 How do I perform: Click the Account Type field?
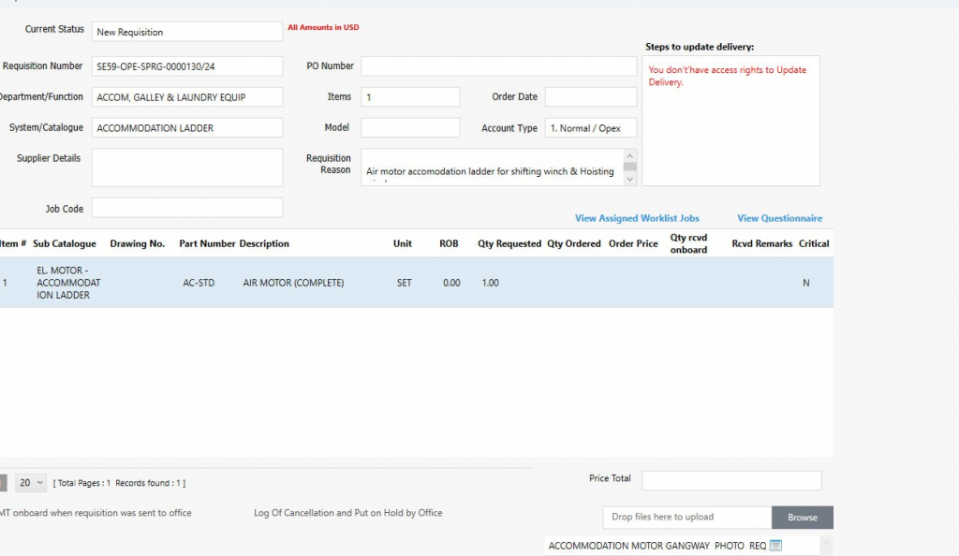[592, 128]
